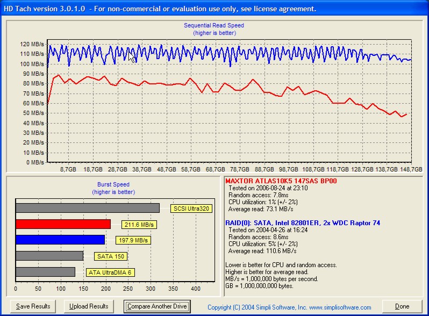Click the 400 tick on burst axis
The image size is (429, 316).
pos(196,289)
